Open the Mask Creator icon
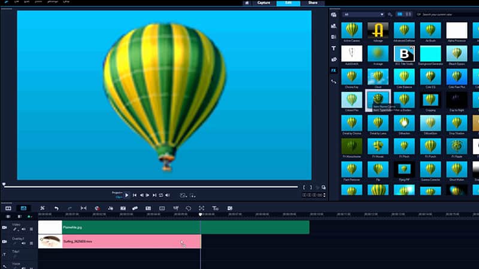Screen dimensions: 479x269 point(189,208)
